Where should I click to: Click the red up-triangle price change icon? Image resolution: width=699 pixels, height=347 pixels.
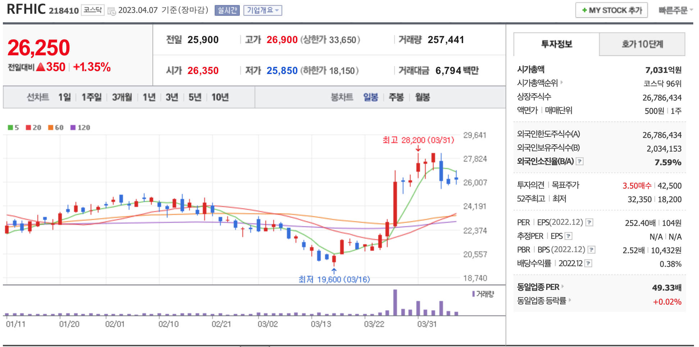point(41,67)
